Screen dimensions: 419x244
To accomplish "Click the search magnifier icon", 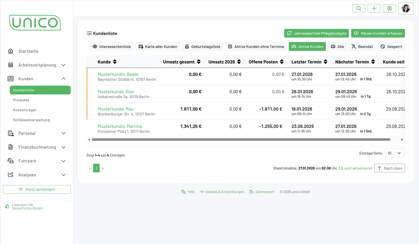I will click(x=359, y=8).
